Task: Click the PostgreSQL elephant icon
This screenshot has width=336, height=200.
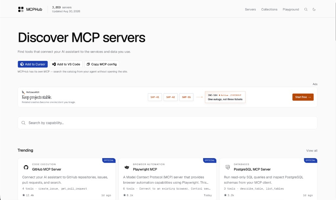Action: coord(228,167)
